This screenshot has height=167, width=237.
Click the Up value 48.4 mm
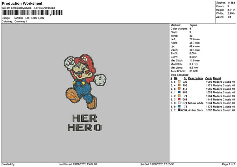194,46
